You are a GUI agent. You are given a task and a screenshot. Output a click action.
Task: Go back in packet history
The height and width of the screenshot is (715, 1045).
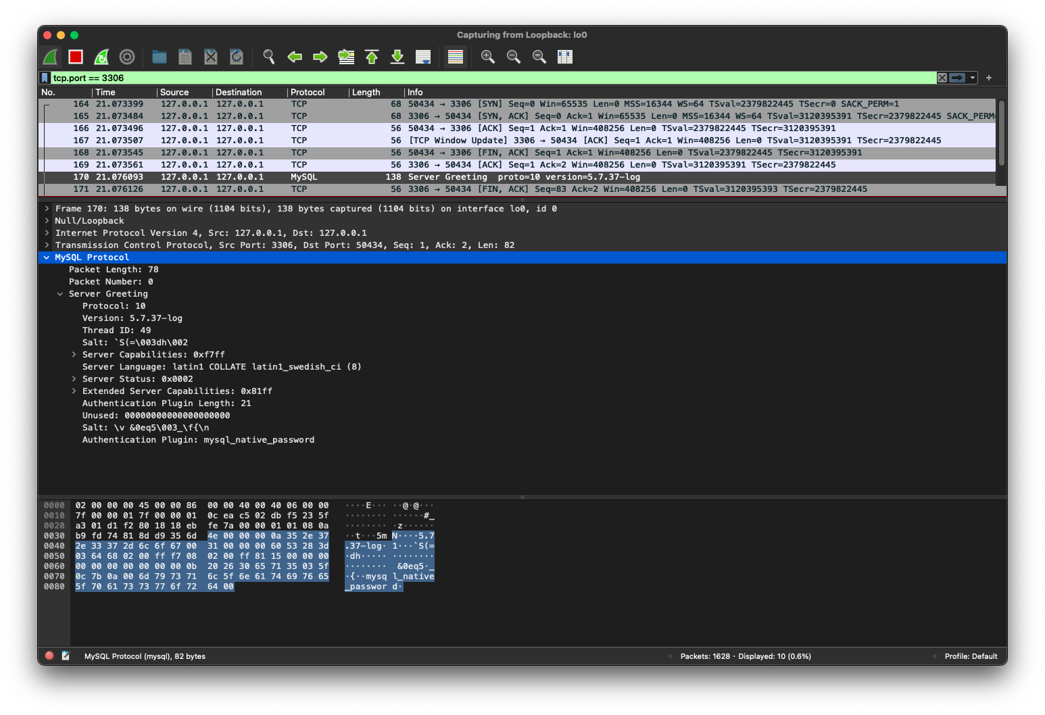(295, 57)
